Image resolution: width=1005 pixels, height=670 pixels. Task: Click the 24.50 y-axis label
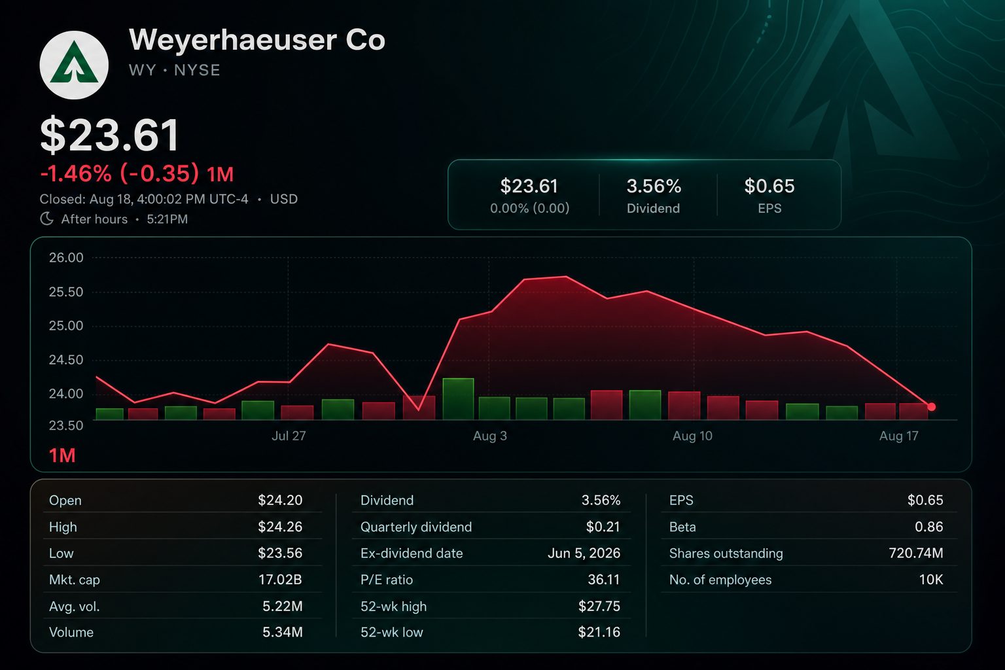tap(66, 360)
